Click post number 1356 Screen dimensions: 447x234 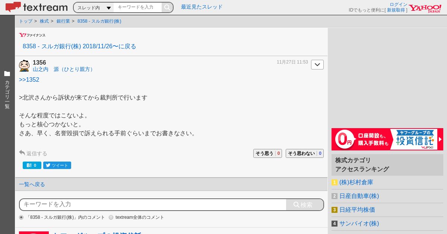pos(39,62)
